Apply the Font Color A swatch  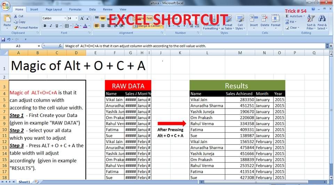click(85, 26)
